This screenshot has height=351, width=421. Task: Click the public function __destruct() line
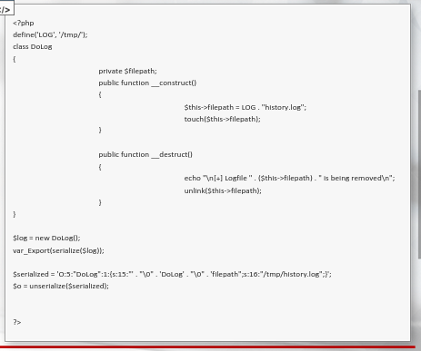145,155
